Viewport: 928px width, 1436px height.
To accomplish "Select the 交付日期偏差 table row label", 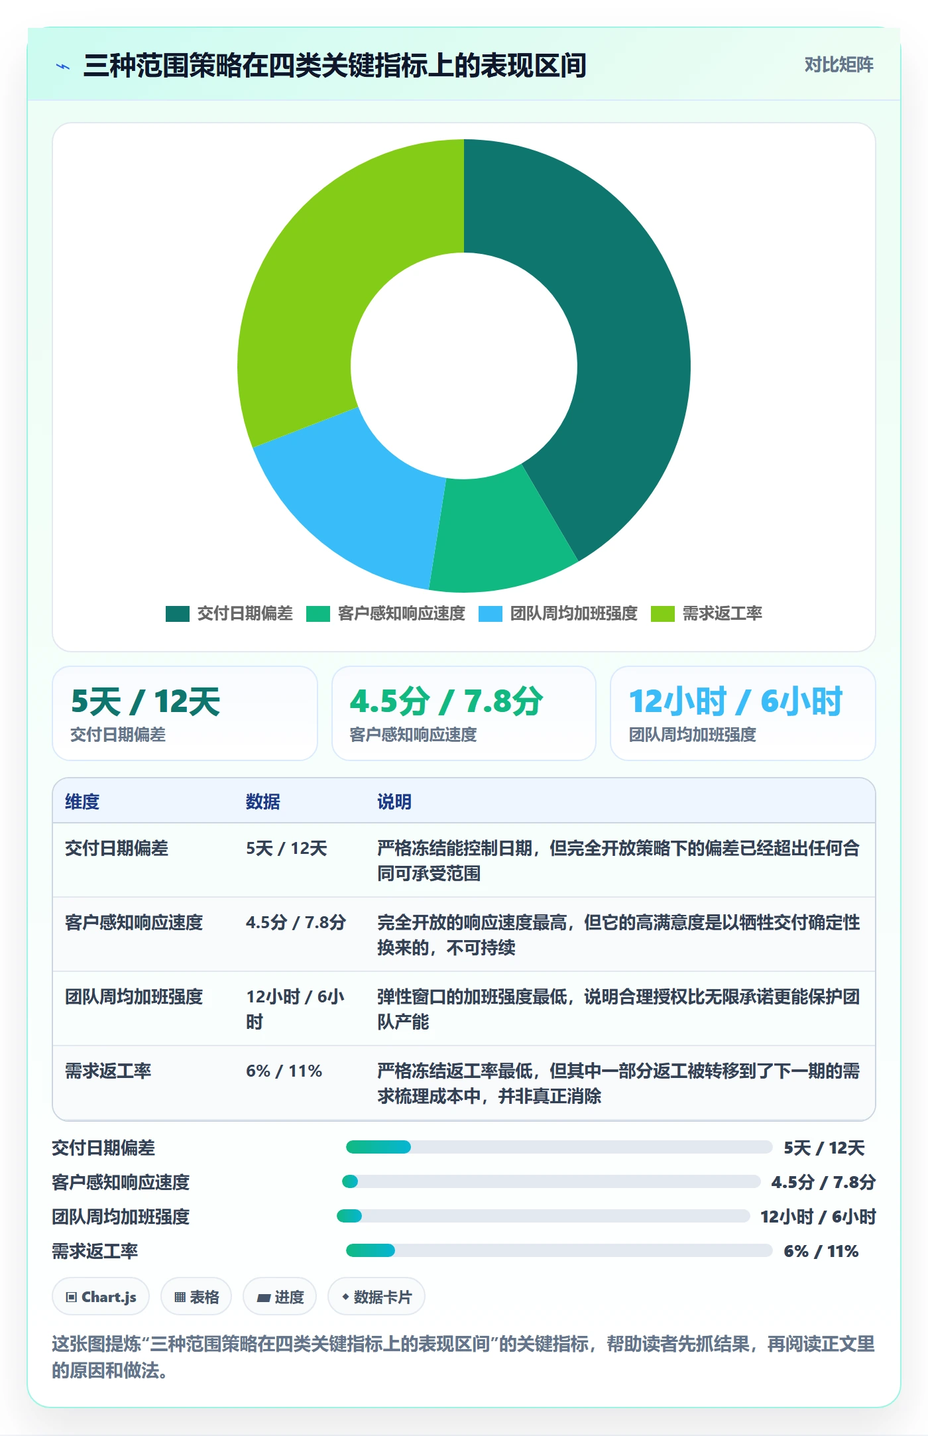I will [117, 848].
